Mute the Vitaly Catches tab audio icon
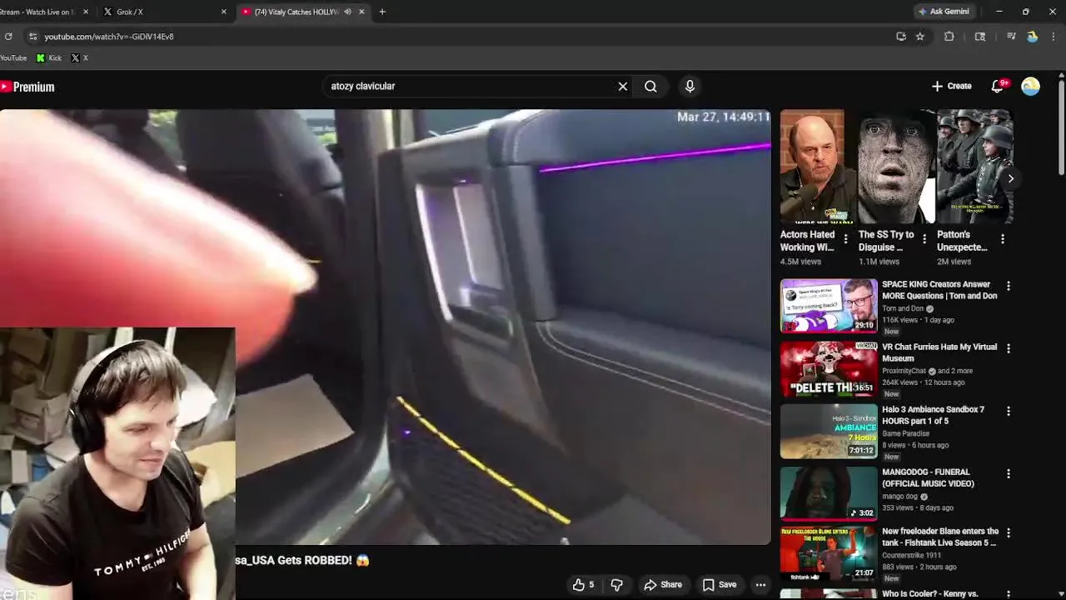The height and width of the screenshot is (600, 1066). pos(347,12)
